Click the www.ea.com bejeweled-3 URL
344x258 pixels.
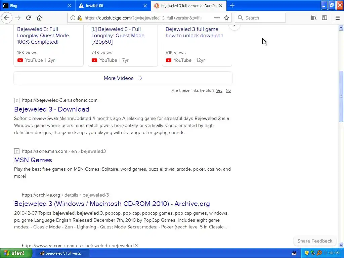[x=80, y=246]
